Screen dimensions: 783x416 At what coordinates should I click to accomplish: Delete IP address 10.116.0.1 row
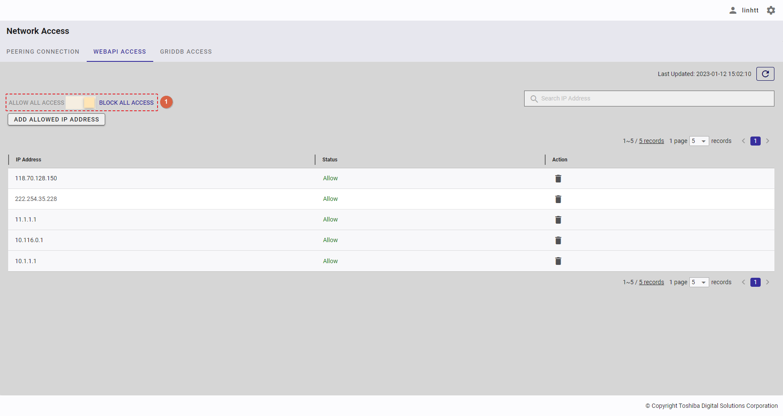(558, 240)
